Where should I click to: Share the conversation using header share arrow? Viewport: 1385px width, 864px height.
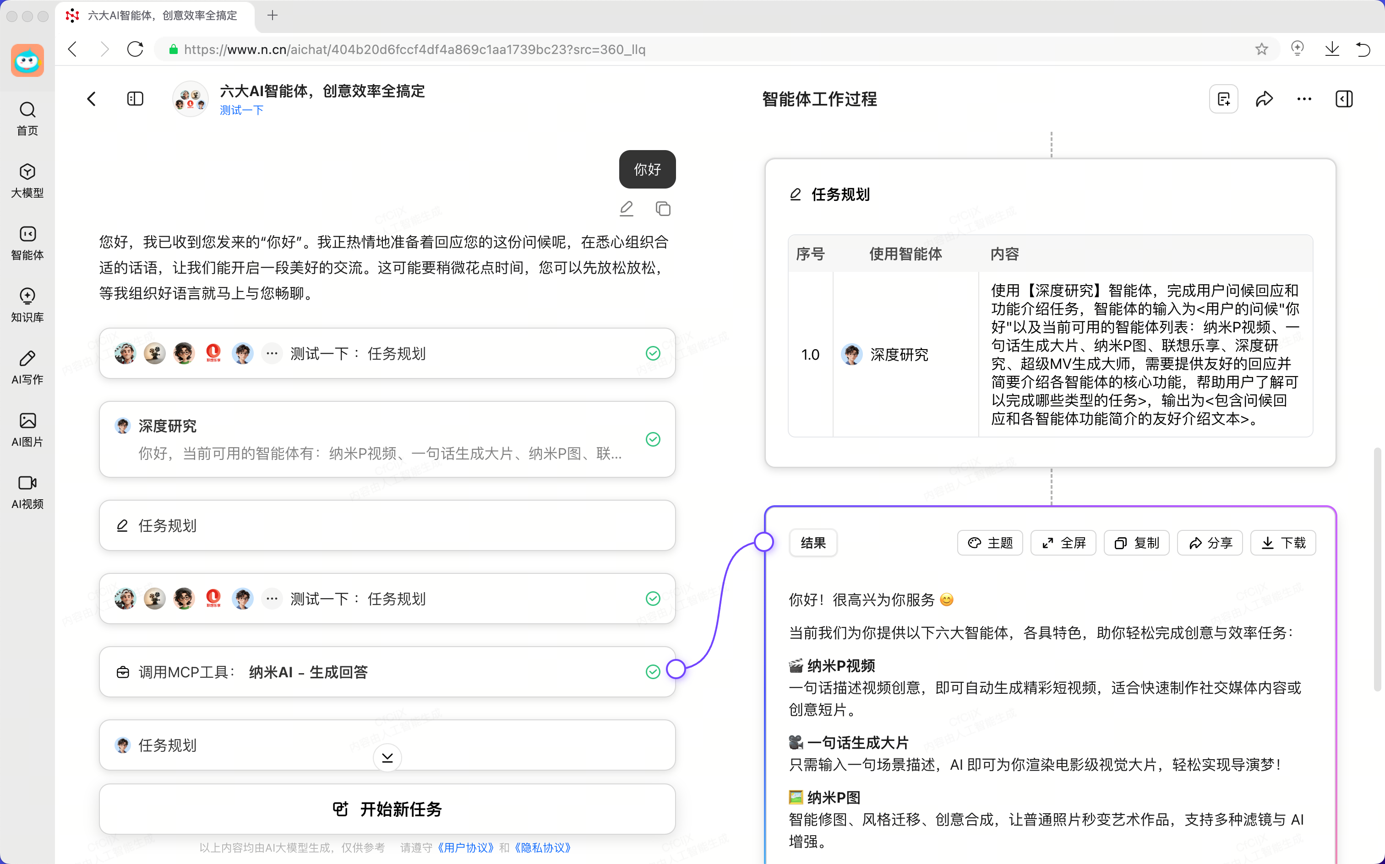click(x=1265, y=99)
